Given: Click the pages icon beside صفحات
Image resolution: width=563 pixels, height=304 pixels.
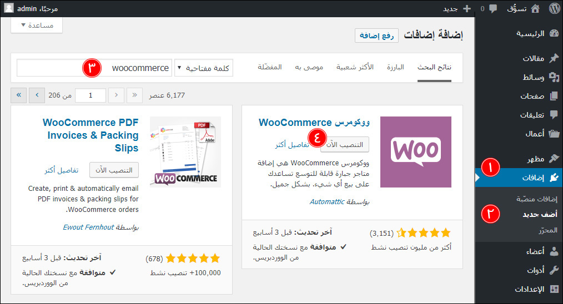Looking at the screenshot, I should pos(554,96).
